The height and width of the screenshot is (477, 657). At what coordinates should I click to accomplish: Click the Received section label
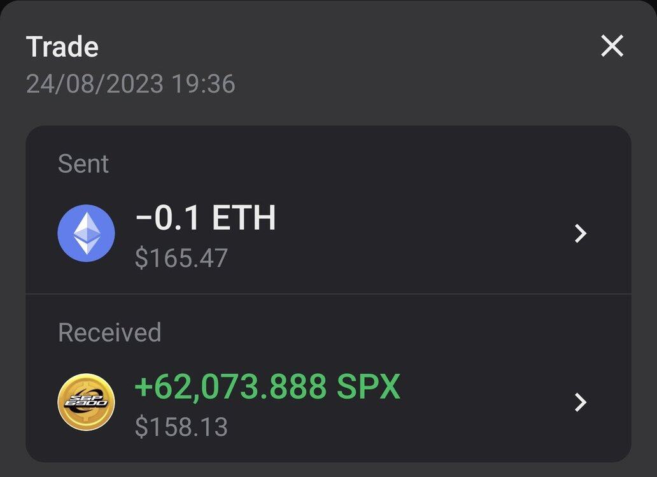(x=109, y=332)
